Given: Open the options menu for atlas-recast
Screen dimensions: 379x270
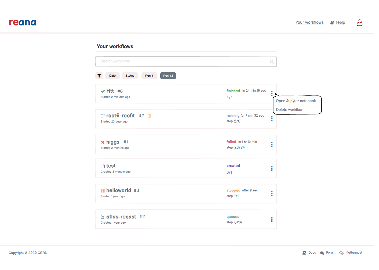Looking at the screenshot, I should point(272,219).
